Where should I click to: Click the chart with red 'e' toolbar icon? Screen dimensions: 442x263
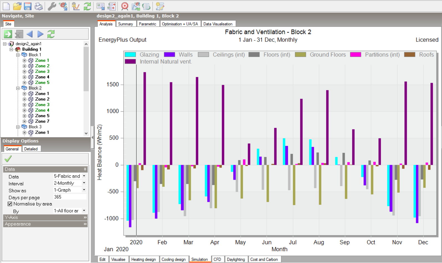point(136,6)
